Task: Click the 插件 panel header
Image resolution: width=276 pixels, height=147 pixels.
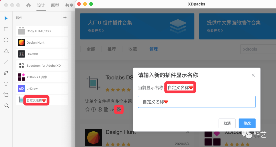Action: tap(19, 18)
